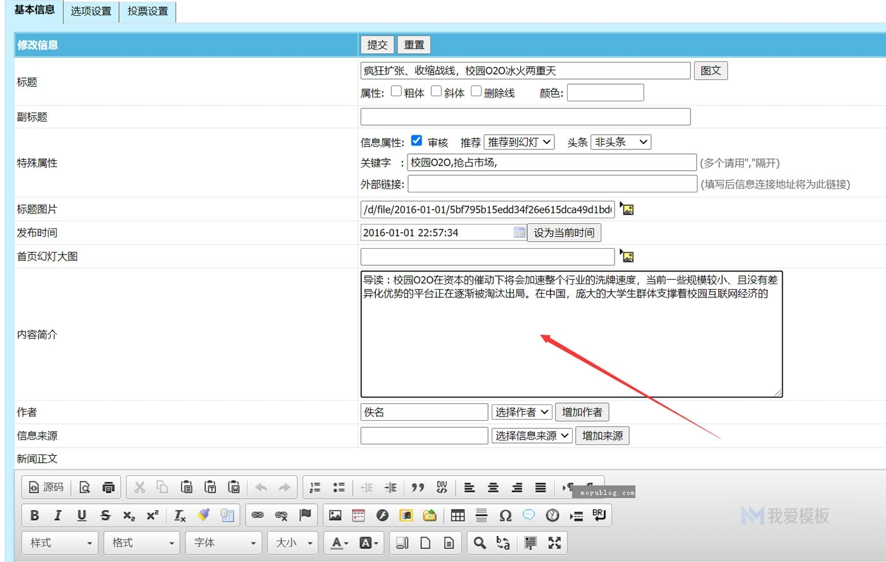Click the replace icon
886x562 pixels.
[503, 542]
